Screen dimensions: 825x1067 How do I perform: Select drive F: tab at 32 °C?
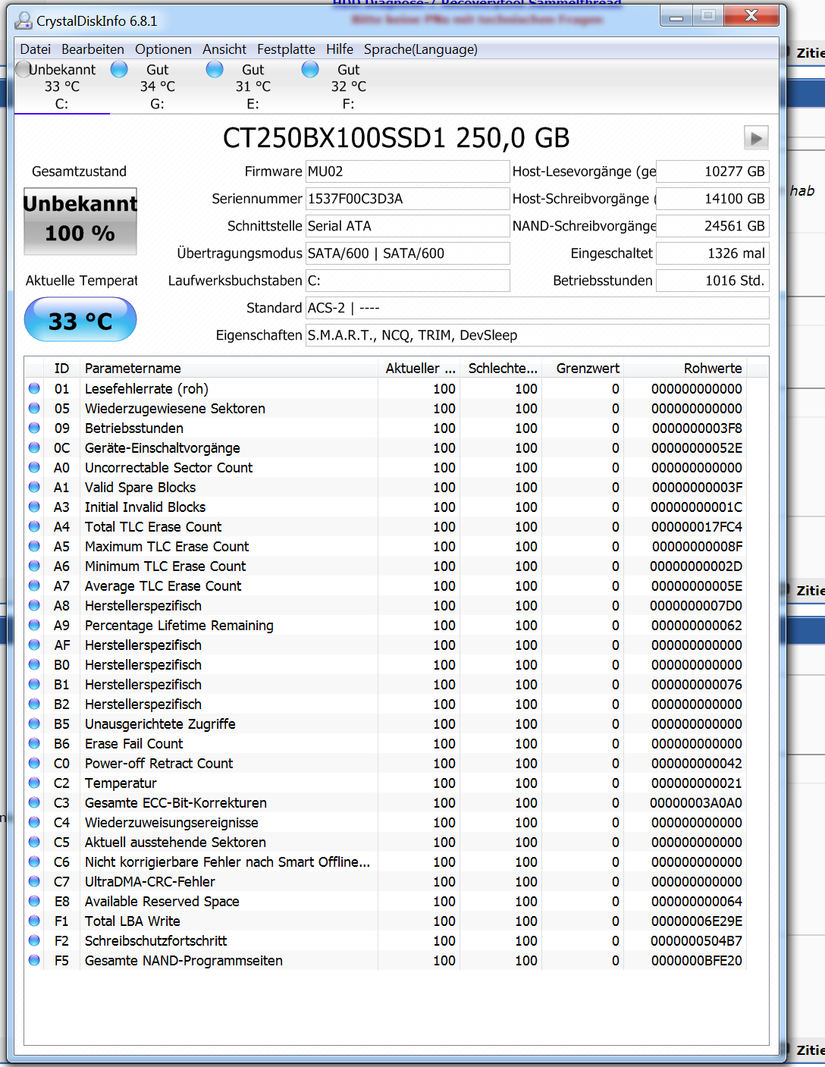[x=348, y=86]
